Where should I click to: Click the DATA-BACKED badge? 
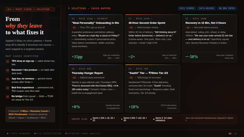click(x=206, y=8)
